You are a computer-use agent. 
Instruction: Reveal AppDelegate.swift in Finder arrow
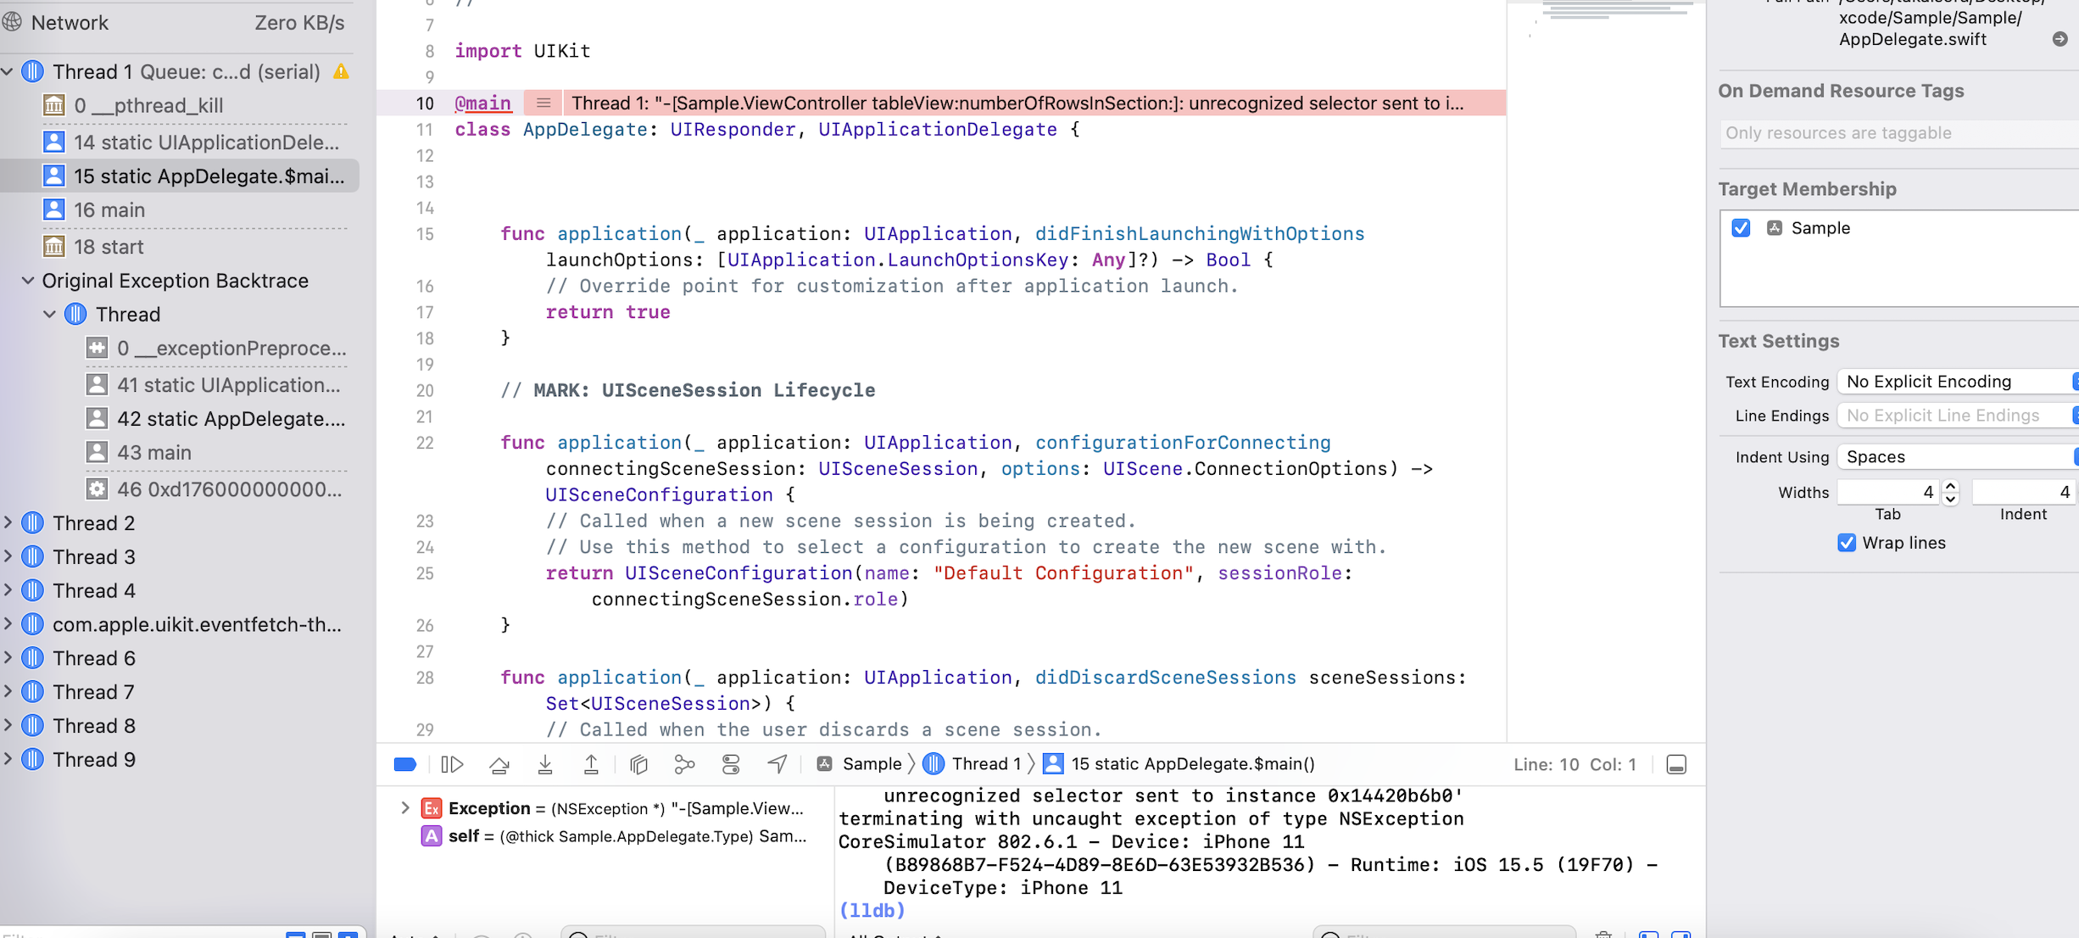(x=2059, y=39)
